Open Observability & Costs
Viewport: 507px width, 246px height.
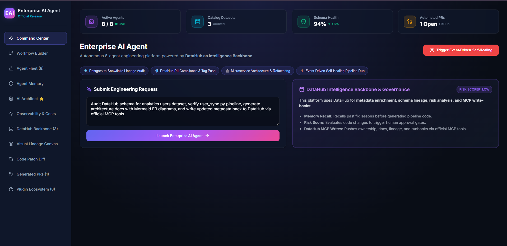coord(35,114)
